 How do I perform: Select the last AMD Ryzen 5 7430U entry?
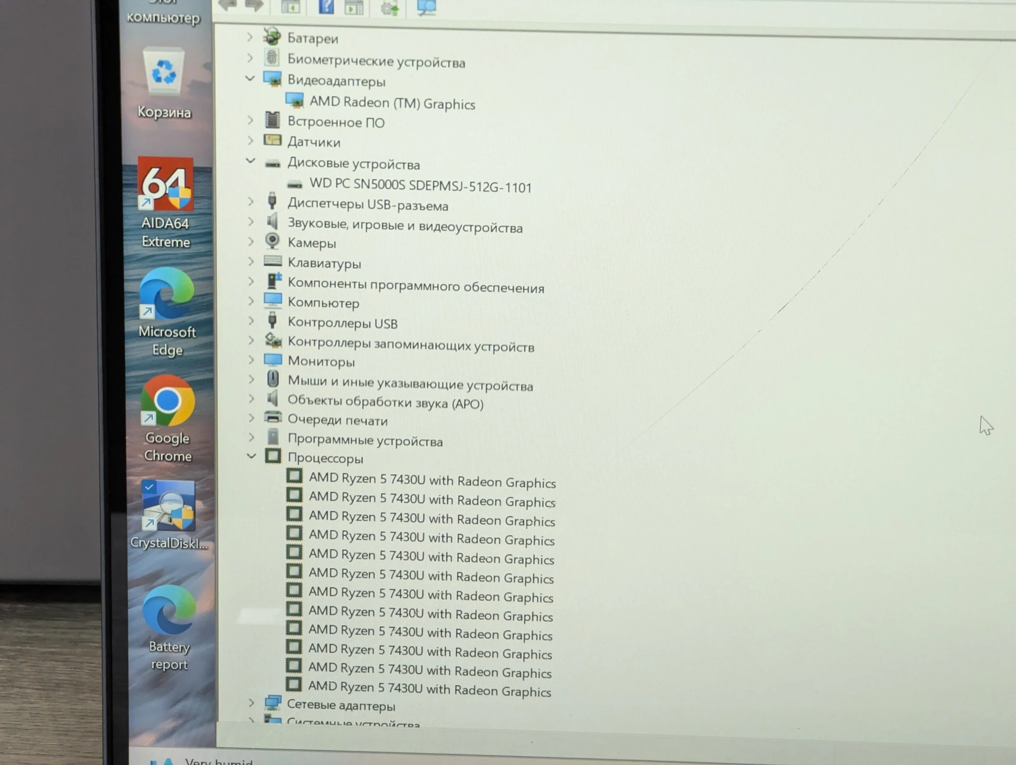[430, 689]
